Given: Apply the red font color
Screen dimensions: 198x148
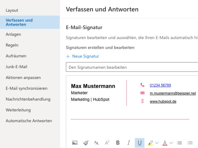Looking at the screenshot, I should coord(165,143).
